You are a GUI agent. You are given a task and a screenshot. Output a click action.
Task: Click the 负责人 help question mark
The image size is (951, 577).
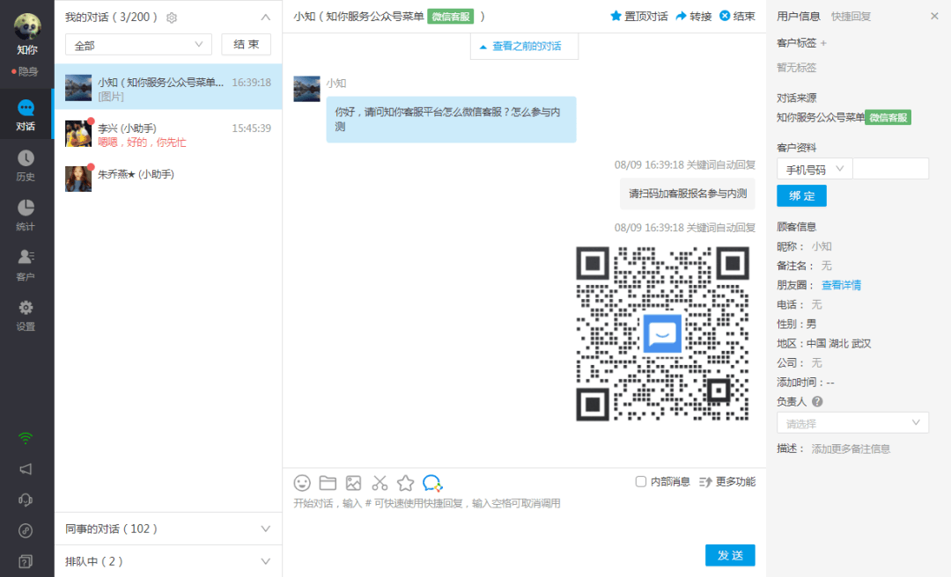817,401
